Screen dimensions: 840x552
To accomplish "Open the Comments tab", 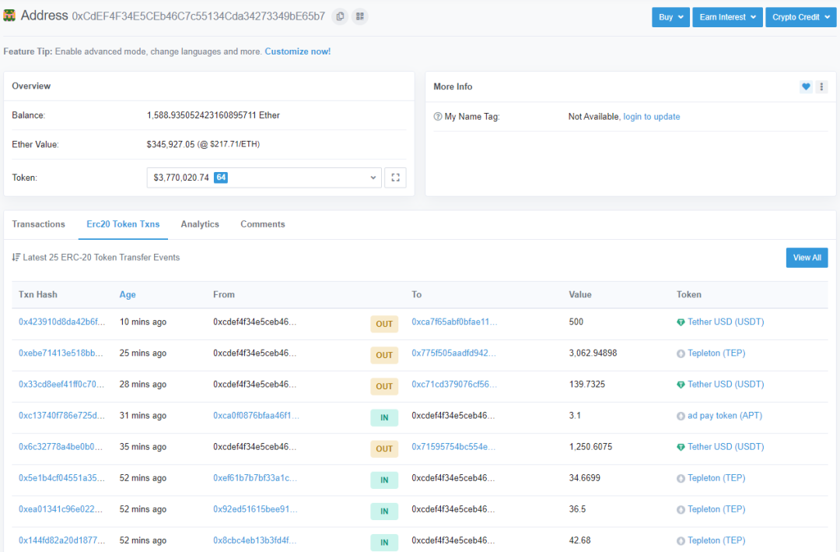I will point(263,224).
